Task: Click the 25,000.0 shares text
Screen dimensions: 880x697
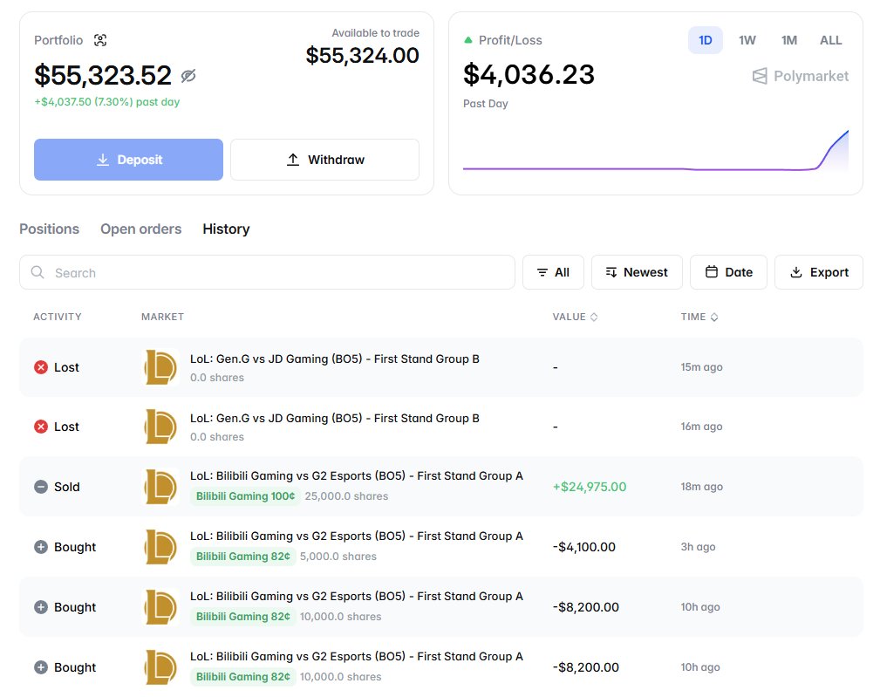Action: 346,496
